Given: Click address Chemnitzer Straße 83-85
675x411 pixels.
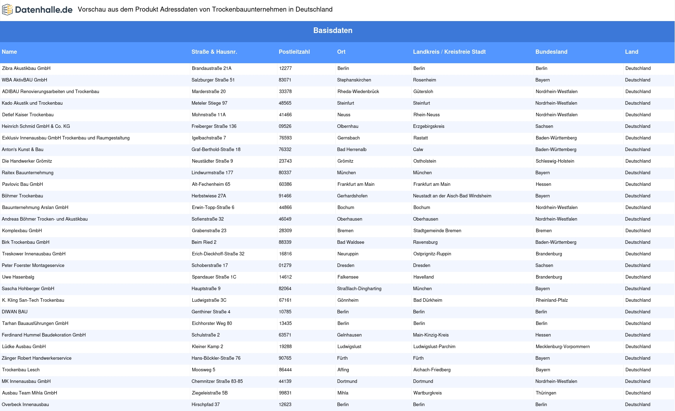Looking at the screenshot, I should 217,381.
